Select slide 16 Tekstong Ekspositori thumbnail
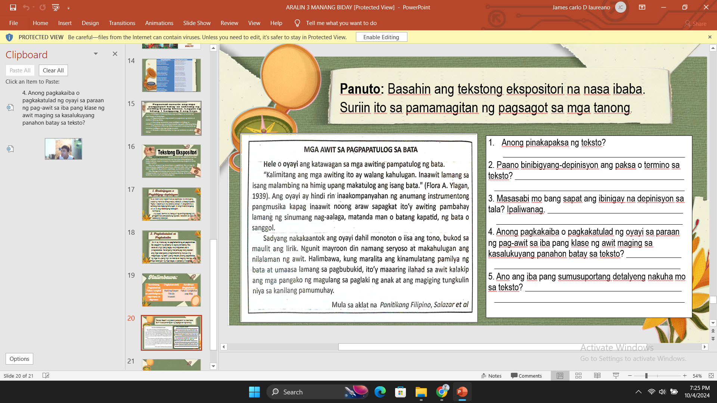This screenshot has width=717, height=403. (x=171, y=161)
